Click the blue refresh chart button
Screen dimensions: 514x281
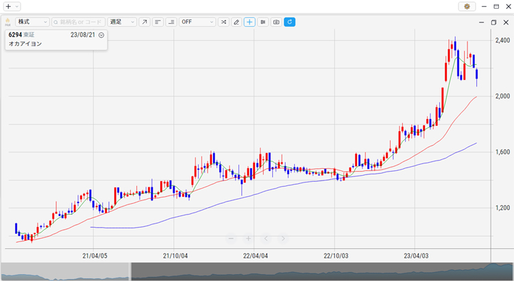[x=289, y=22]
